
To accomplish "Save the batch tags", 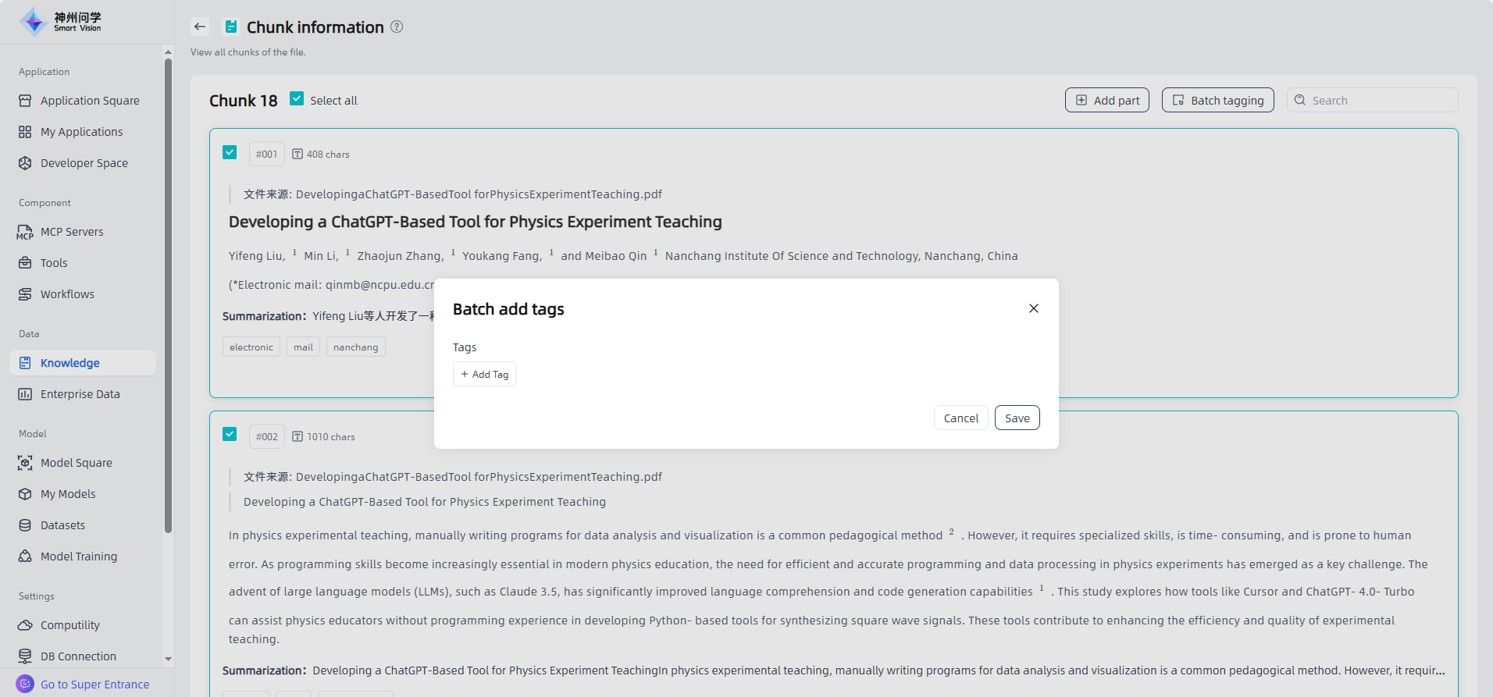I will click(1017, 418).
